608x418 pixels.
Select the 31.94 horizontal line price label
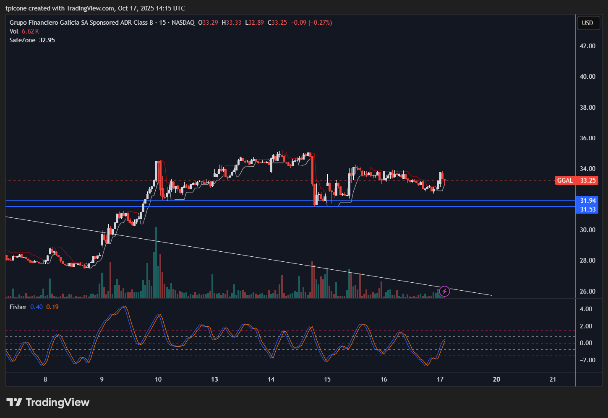pos(587,201)
